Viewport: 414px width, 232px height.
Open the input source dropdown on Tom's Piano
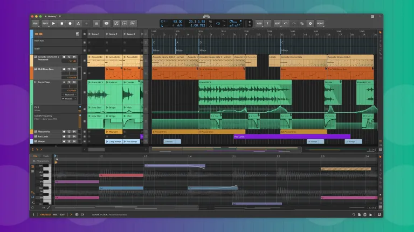pyautogui.click(x=69, y=95)
